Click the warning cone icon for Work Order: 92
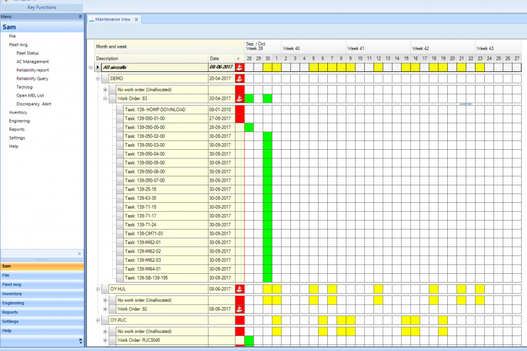Screen dimensions: 527x351 [240, 309]
